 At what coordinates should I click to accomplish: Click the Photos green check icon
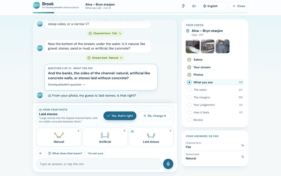tap(189, 75)
